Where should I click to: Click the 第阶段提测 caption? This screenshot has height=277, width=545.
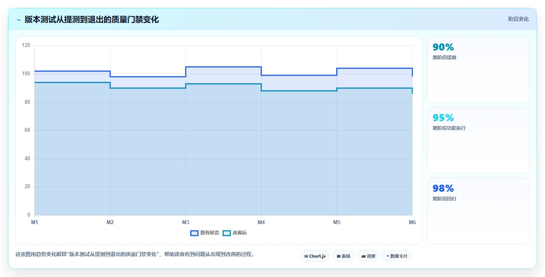tap(444, 58)
